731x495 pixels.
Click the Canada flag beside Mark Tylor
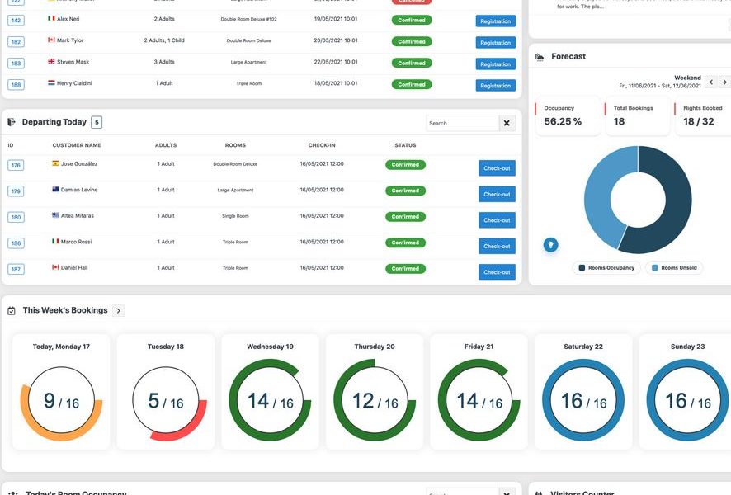[51, 40]
